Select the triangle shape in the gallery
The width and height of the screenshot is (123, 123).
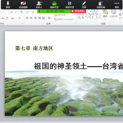(83, 14)
